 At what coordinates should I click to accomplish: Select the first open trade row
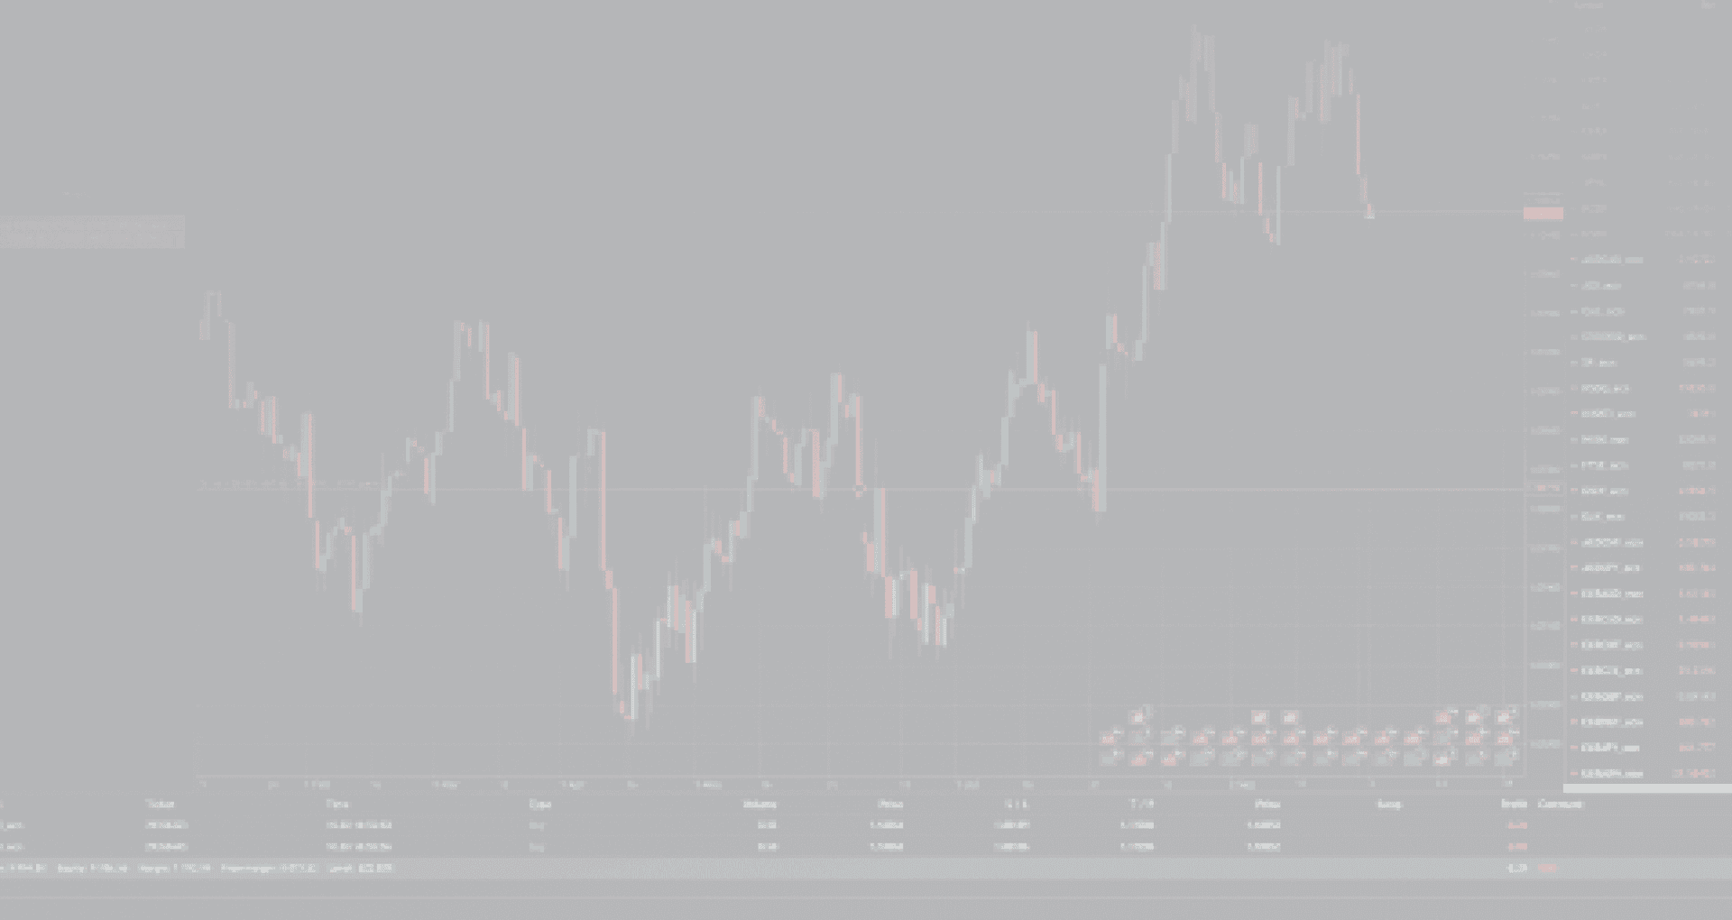pos(631,825)
